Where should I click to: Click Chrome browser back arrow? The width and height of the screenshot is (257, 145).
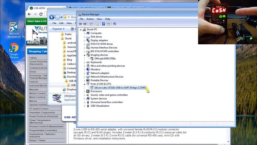tap(29, 14)
